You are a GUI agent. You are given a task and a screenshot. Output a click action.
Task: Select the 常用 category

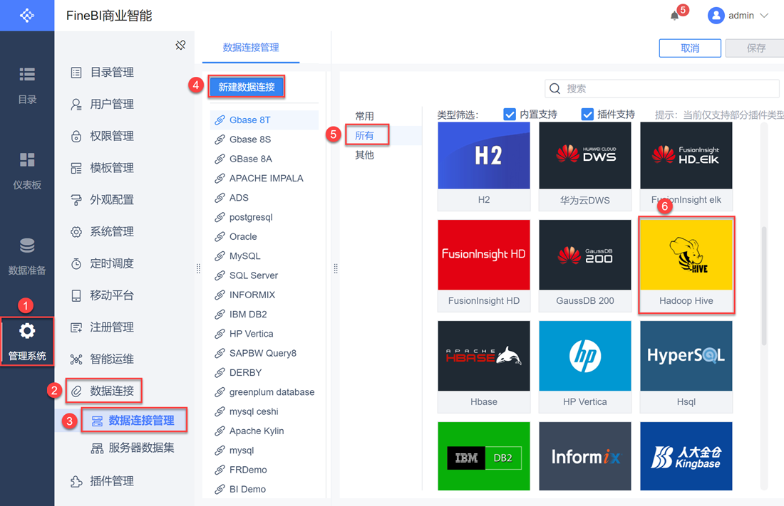pyautogui.click(x=364, y=116)
